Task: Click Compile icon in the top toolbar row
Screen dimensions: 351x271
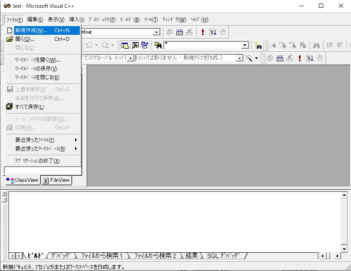Action: click(170, 32)
